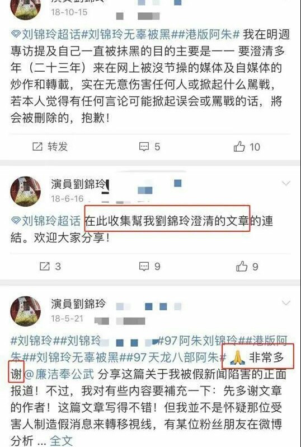Tap diamond super-topic icon on 18-6-16 post

16,221
